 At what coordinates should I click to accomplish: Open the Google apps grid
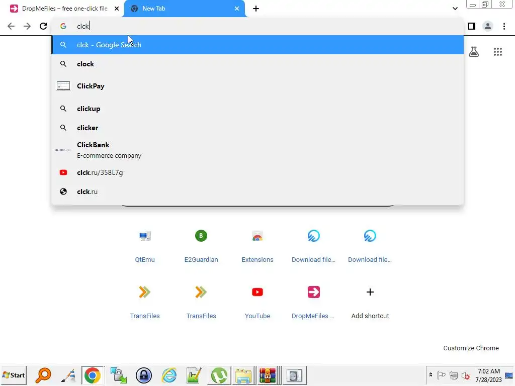click(x=498, y=52)
